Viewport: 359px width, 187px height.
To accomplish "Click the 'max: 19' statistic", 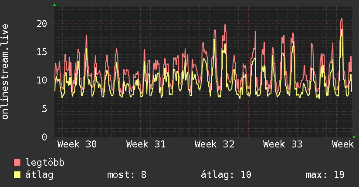I will click(x=325, y=175).
